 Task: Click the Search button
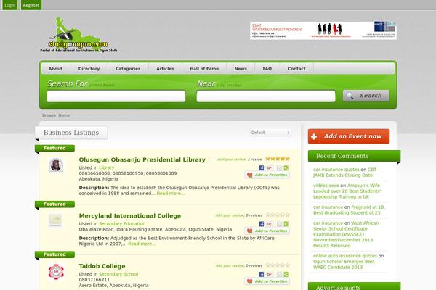pyautogui.click(x=366, y=96)
